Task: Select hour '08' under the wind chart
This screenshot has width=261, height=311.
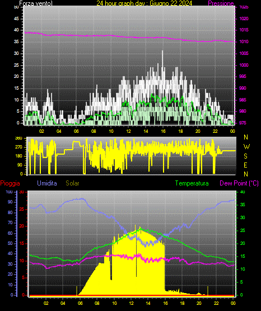Action: [94, 131]
